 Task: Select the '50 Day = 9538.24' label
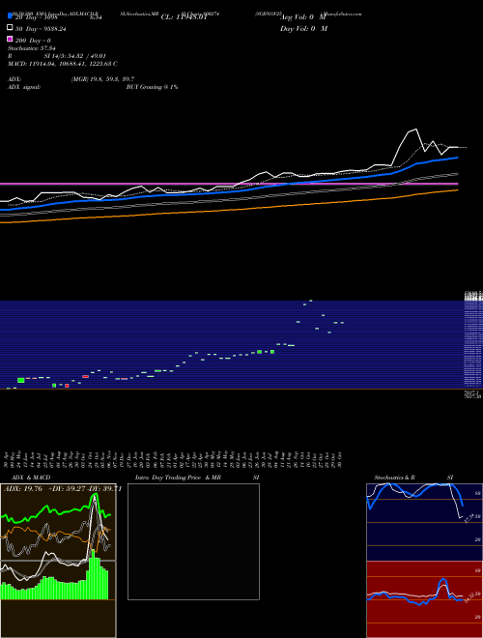click(41, 29)
